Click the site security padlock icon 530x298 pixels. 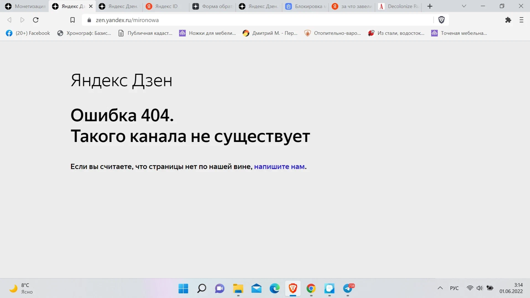click(x=90, y=20)
